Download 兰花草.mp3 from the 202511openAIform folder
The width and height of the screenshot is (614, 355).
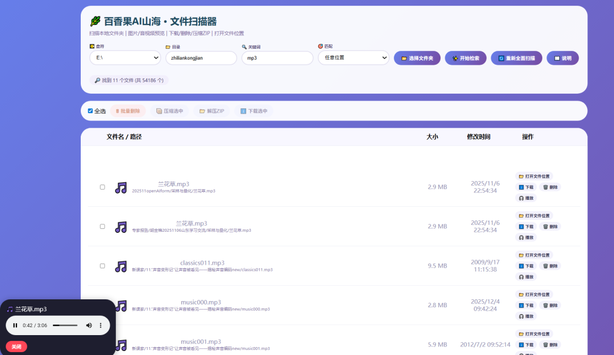(x=526, y=187)
